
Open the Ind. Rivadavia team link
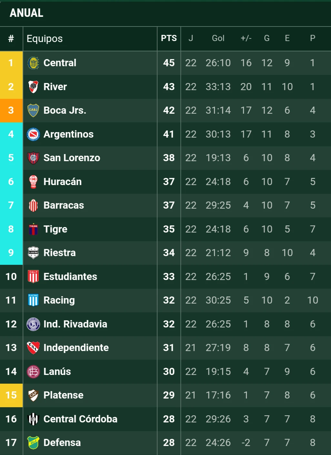[x=75, y=324]
